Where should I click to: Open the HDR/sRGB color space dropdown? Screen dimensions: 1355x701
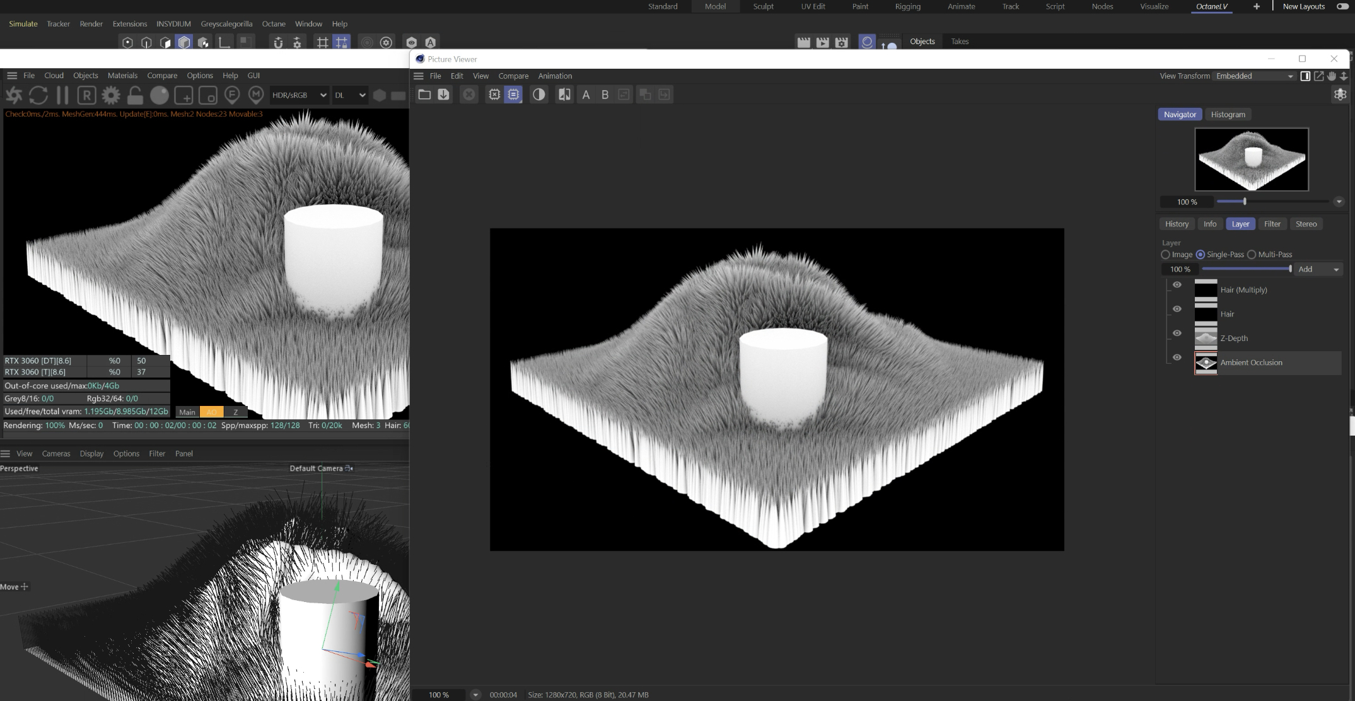coord(299,95)
